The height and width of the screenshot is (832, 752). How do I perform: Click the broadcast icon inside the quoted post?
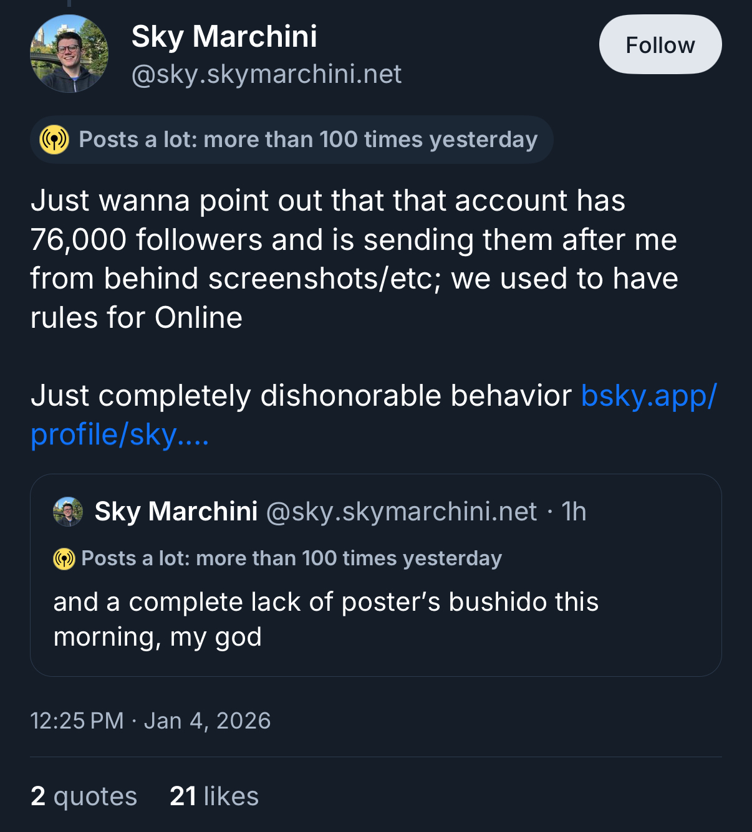(x=64, y=558)
